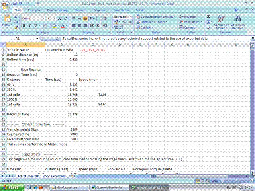Apply the yellow fill color
The image size is (255, 191).
(x=55, y=25)
